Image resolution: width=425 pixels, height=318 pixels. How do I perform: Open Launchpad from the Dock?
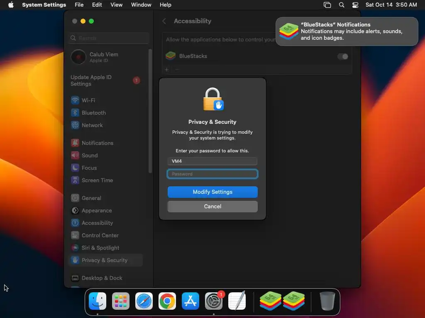[x=121, y=301]
